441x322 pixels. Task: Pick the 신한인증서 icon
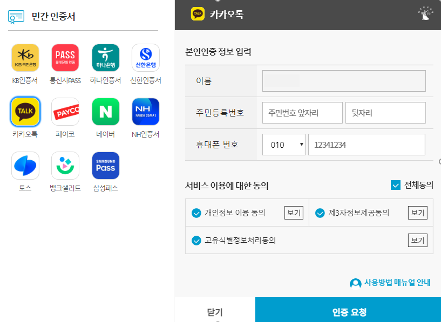click(146, 58)
